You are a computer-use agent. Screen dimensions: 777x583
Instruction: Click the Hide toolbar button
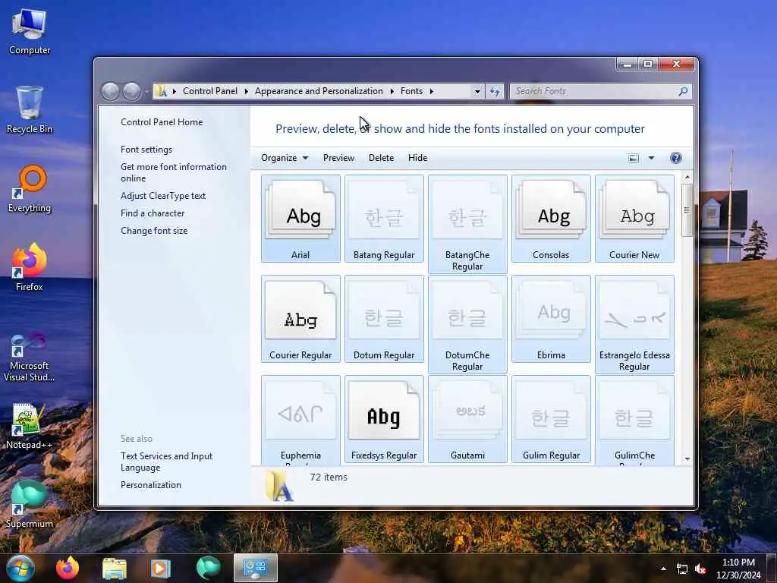point(418,158)
